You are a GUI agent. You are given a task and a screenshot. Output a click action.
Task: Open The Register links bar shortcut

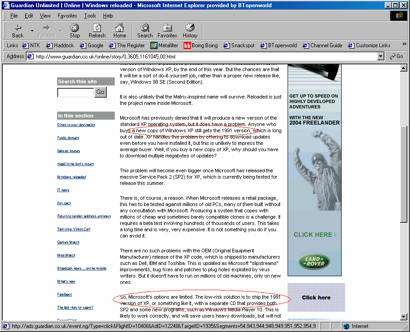point(127,45)
